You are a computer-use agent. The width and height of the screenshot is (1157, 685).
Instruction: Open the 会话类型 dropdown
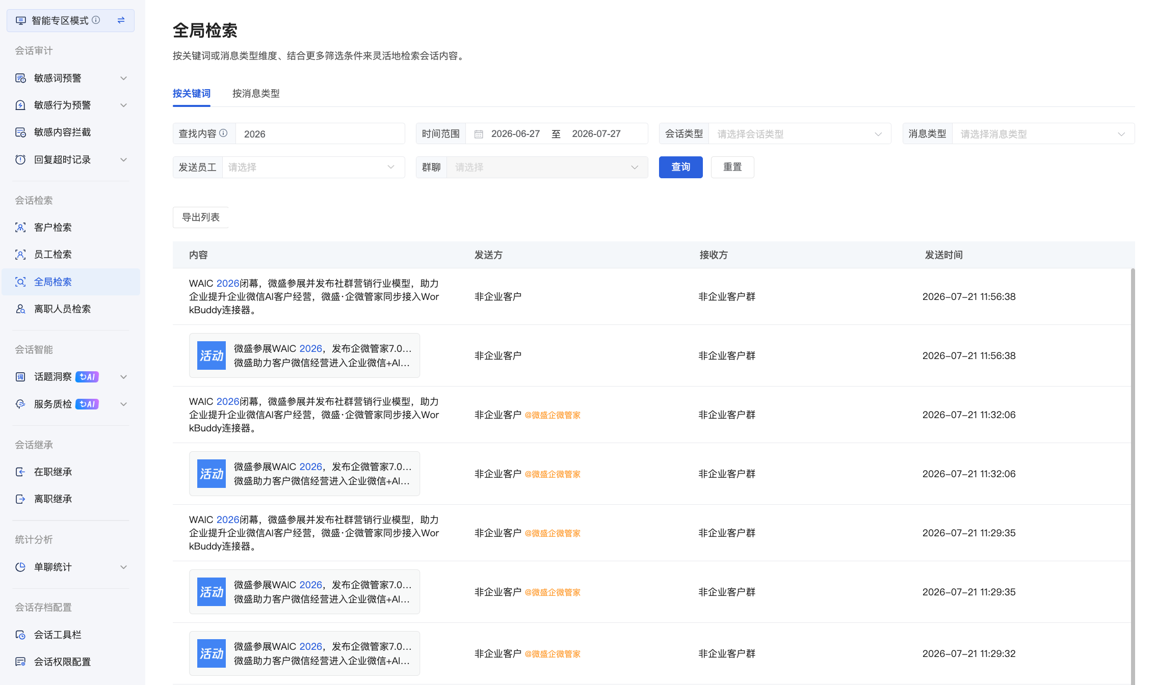point(800,134)
